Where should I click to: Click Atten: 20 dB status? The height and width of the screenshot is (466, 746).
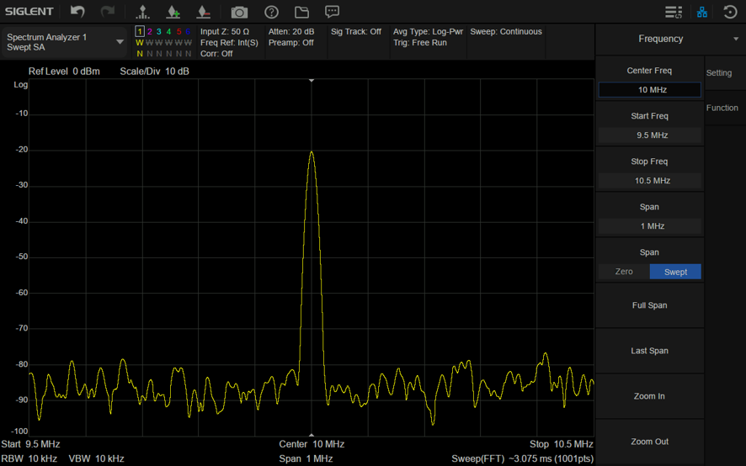pyautogui.click(x=291, y=31)
